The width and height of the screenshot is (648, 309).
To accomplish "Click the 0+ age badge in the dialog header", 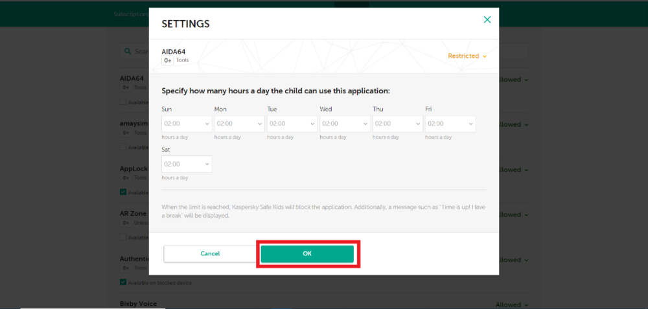I will click(x=168, y=61).
